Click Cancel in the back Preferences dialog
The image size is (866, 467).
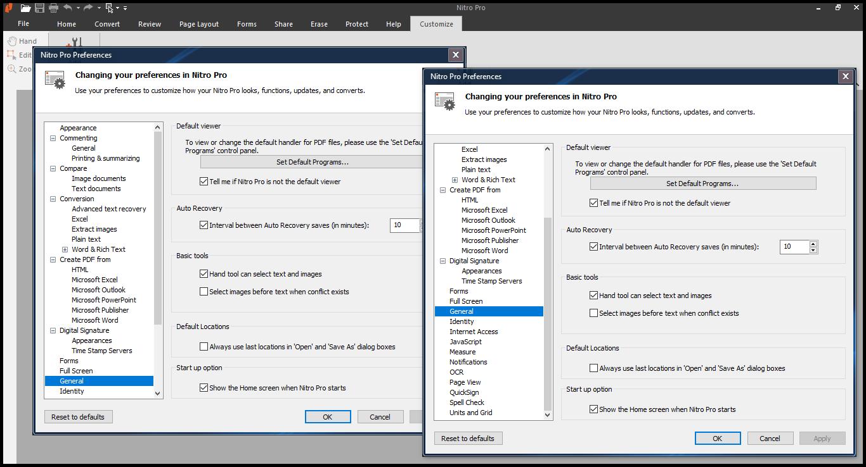pos(380,416)
